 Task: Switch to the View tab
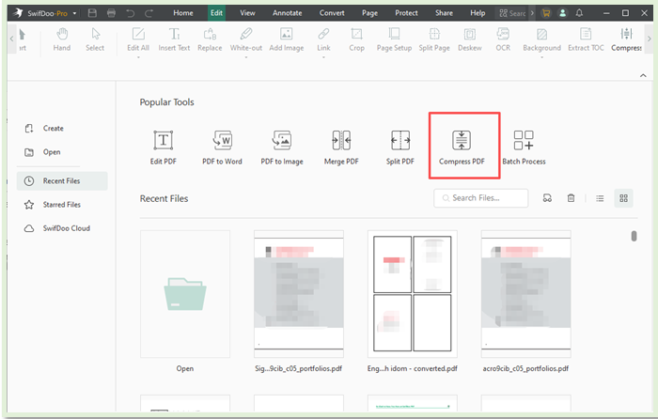(247, 13)
